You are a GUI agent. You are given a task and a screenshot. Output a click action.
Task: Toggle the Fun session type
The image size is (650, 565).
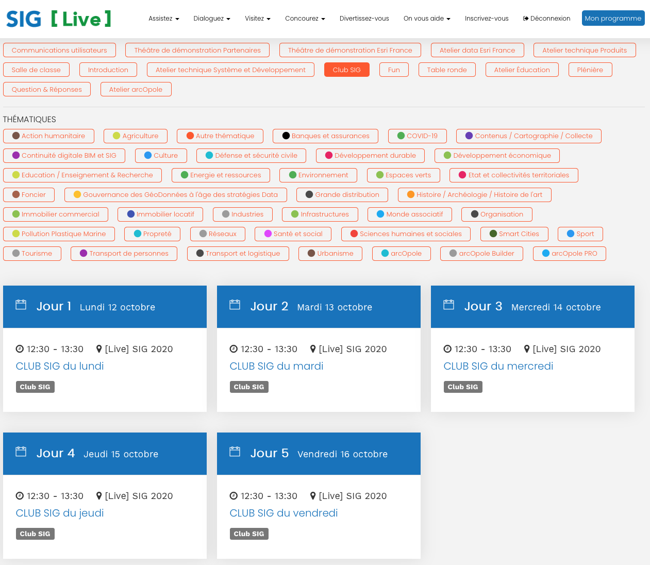(x=394, y=70)
